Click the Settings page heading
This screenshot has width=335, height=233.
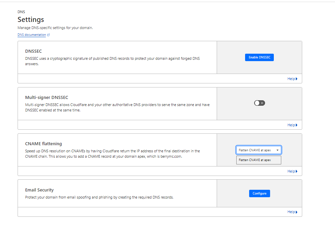point(30,20)
